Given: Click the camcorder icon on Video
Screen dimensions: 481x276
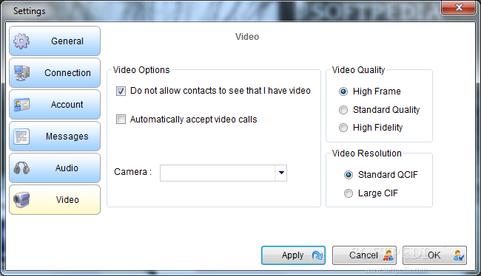Looking at the screenshot, I should [21, 200].
